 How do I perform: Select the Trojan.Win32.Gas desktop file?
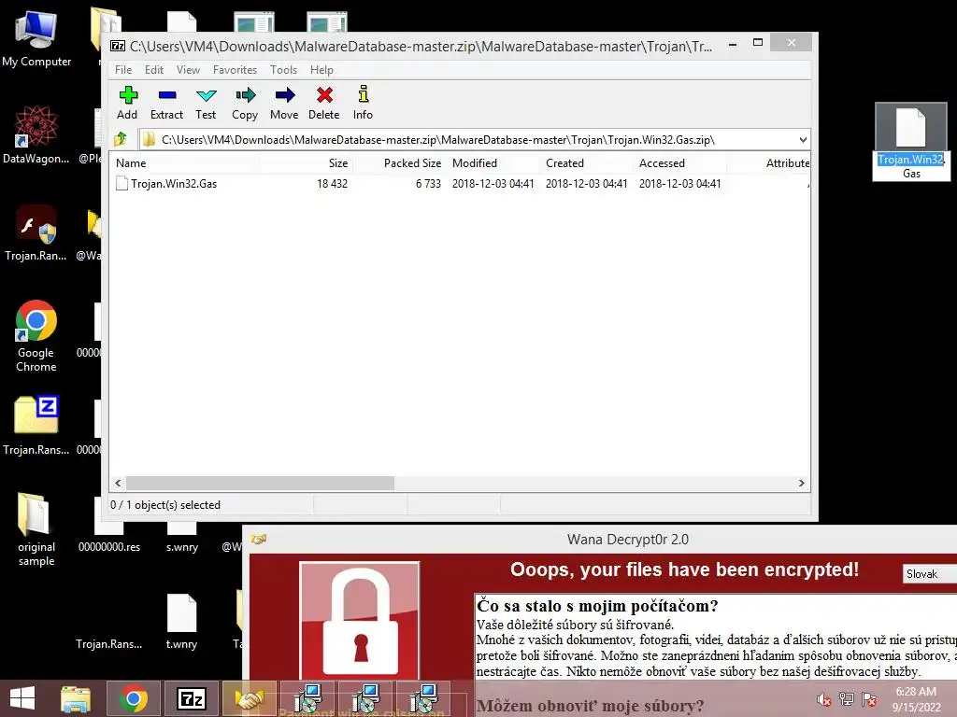click(x=911, y=142)
